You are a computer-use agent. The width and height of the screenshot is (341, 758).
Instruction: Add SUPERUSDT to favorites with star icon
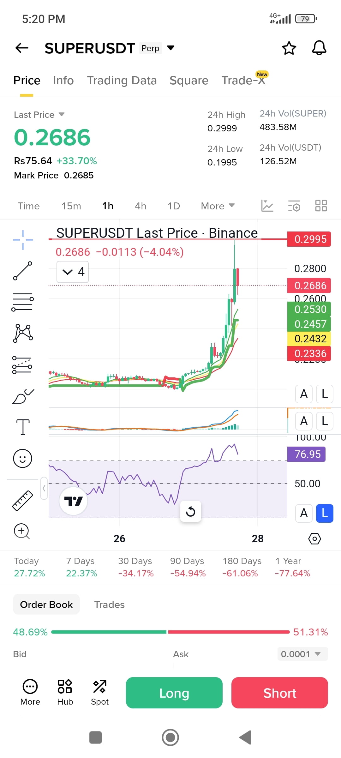[x=289, y=48]
